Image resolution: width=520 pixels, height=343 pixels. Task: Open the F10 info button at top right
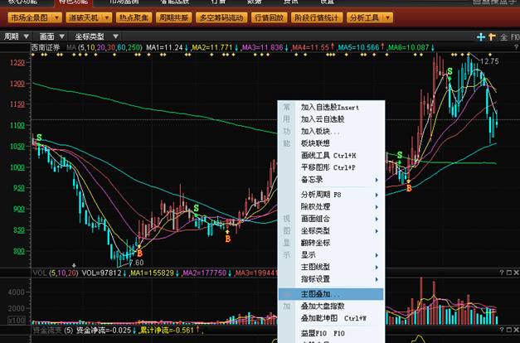515,36
